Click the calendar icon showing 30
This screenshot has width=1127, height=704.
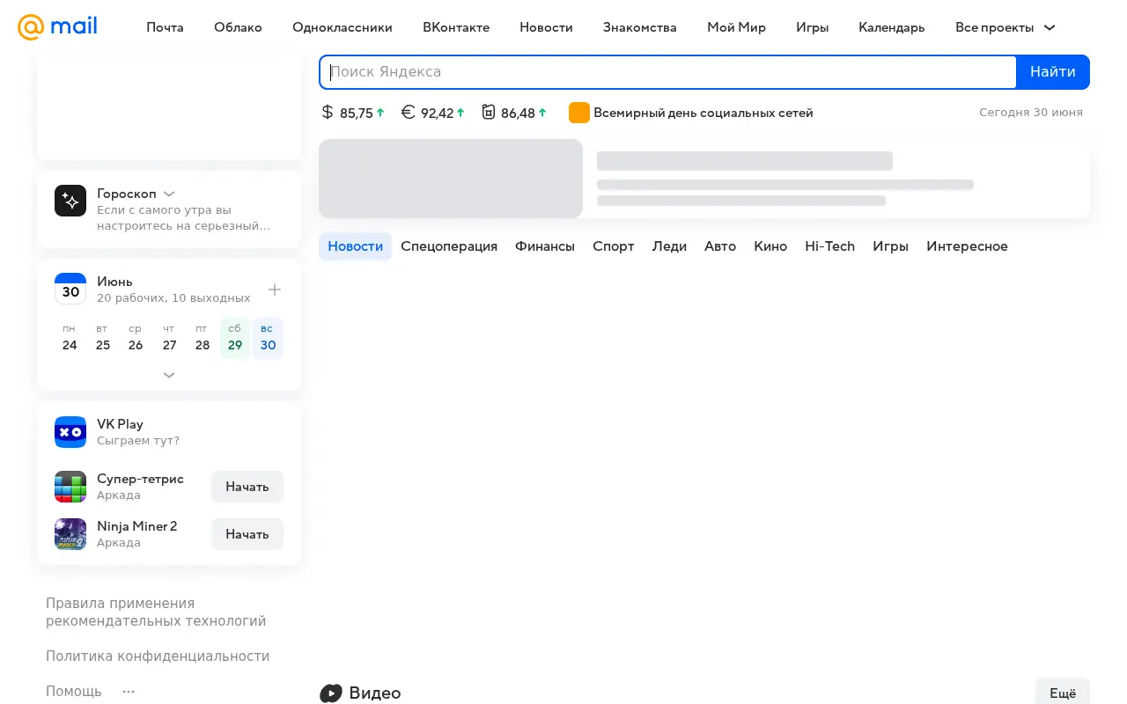pos(70,289)
